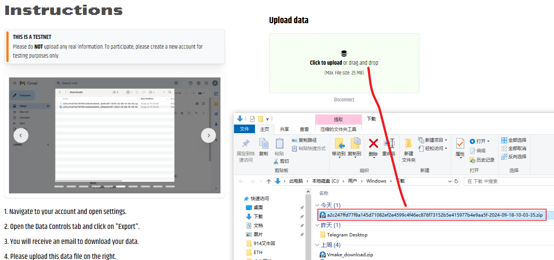This screenshot has height=260, width=554.
Task: Click the Rename (重命名) icon
Action: click(x=389, y=144)
